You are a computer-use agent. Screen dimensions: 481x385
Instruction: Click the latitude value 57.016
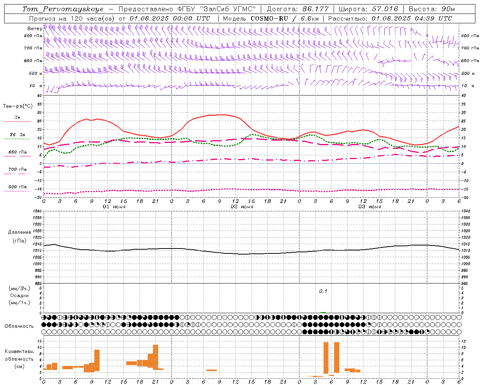tap(385, 9)
